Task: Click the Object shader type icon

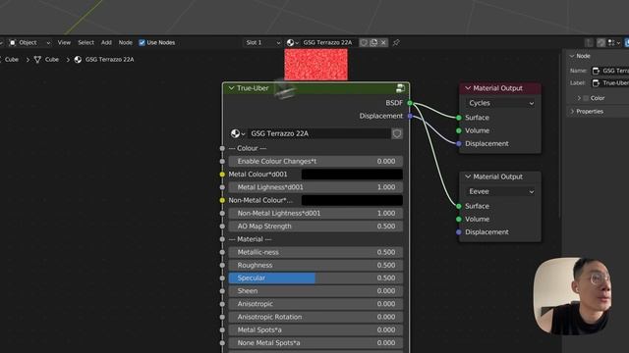Action: click(13, 42)
